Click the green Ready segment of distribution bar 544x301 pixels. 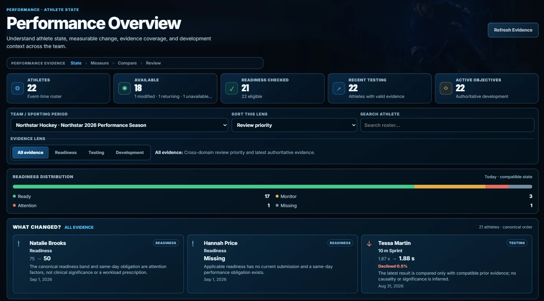(214, 187)
